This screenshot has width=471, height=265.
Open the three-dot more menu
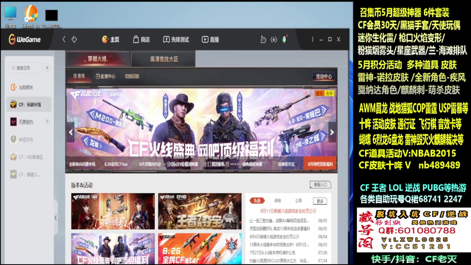click(313, 39)
